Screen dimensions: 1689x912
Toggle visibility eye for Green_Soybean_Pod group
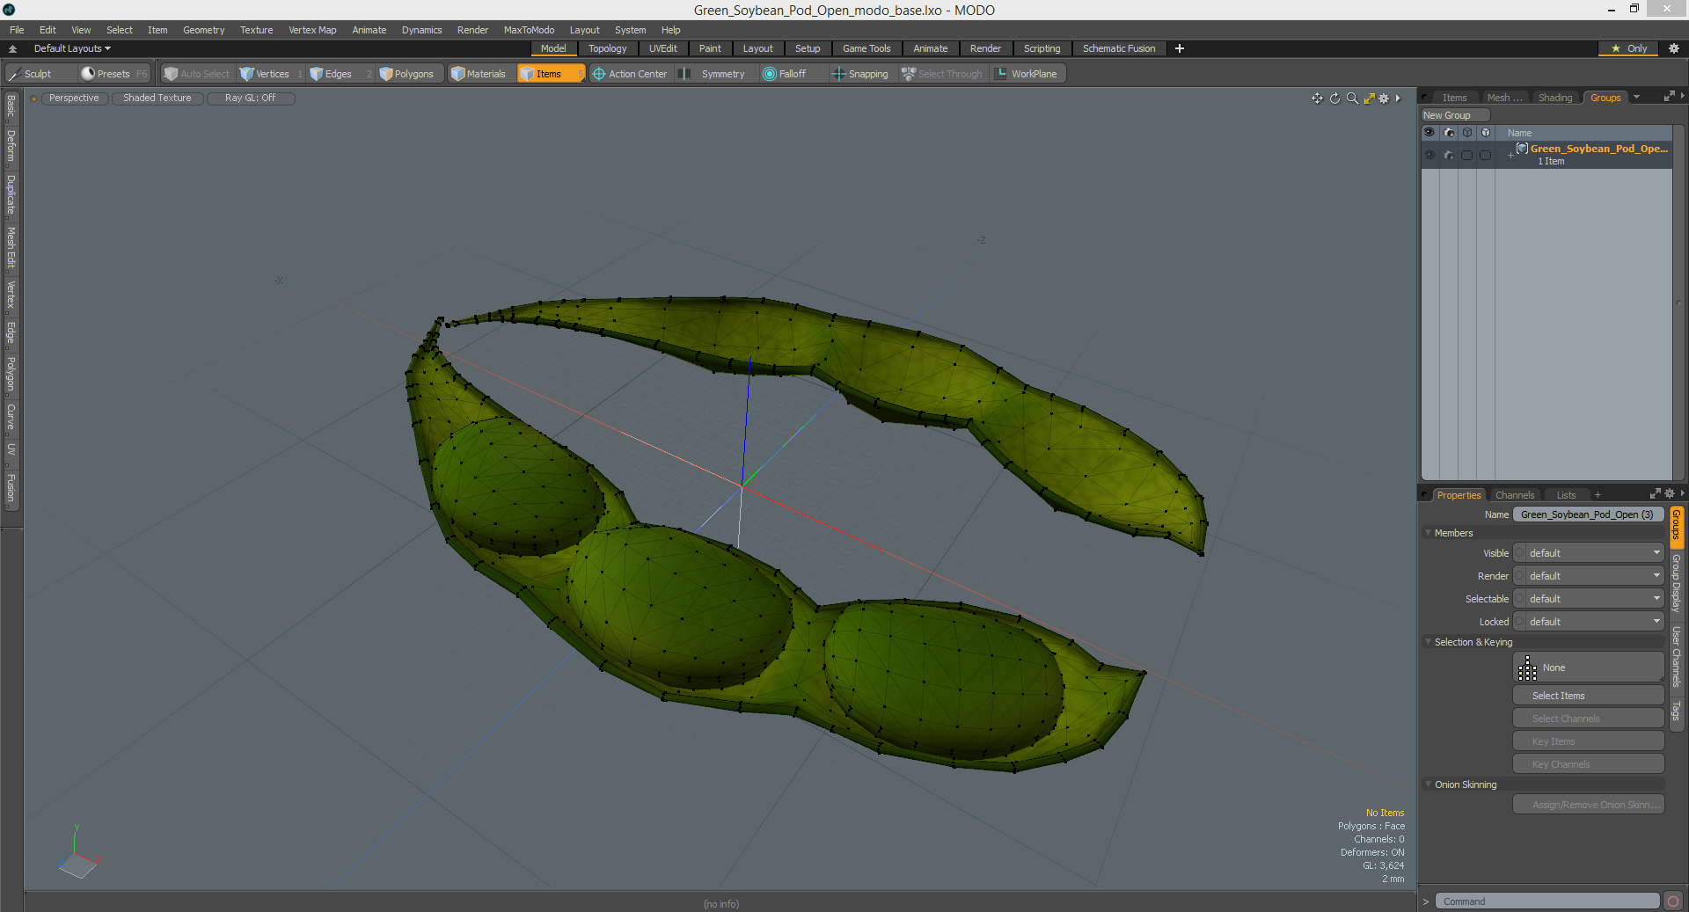(1429, 155)
